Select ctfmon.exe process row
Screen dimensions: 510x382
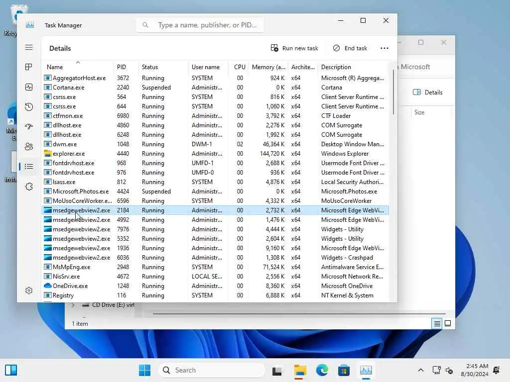click(x=216, y=115)
